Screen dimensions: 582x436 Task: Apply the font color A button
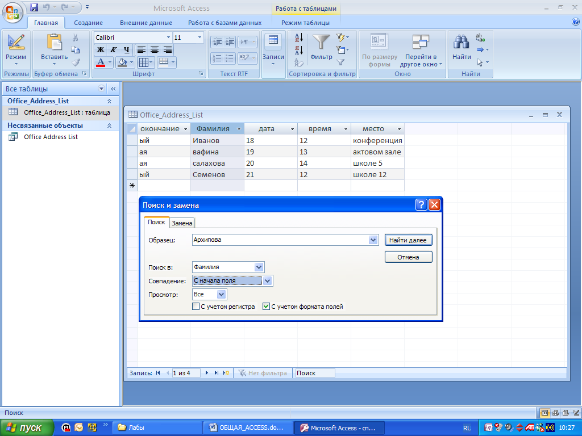click(x=100, y=62)
